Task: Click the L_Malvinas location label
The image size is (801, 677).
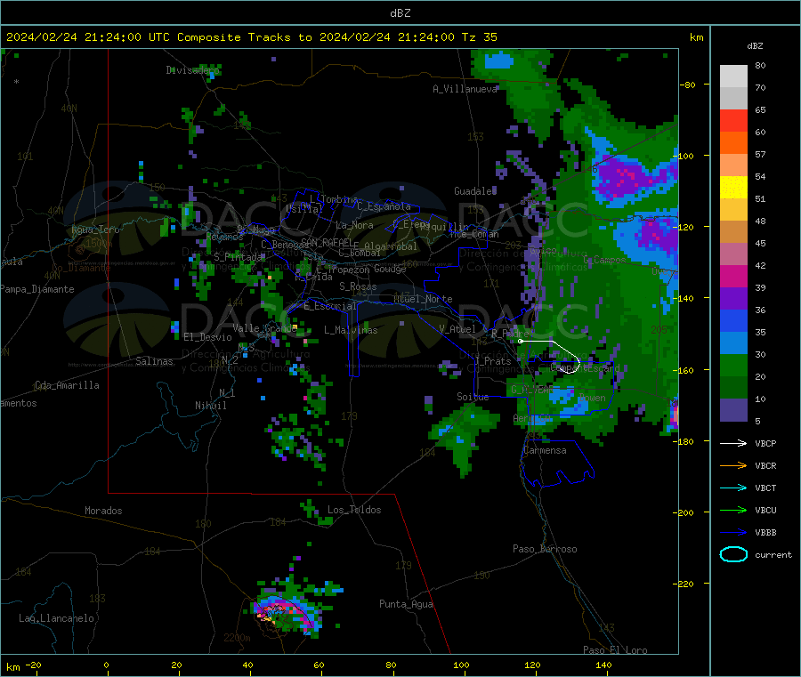Action: pos(351,330)
